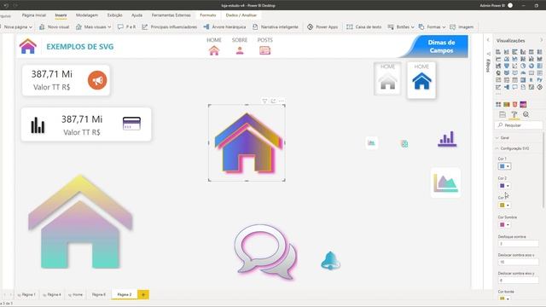Click the undo arrow in title bar
Screen dimensions: 546x307
[x=6, y=6]
